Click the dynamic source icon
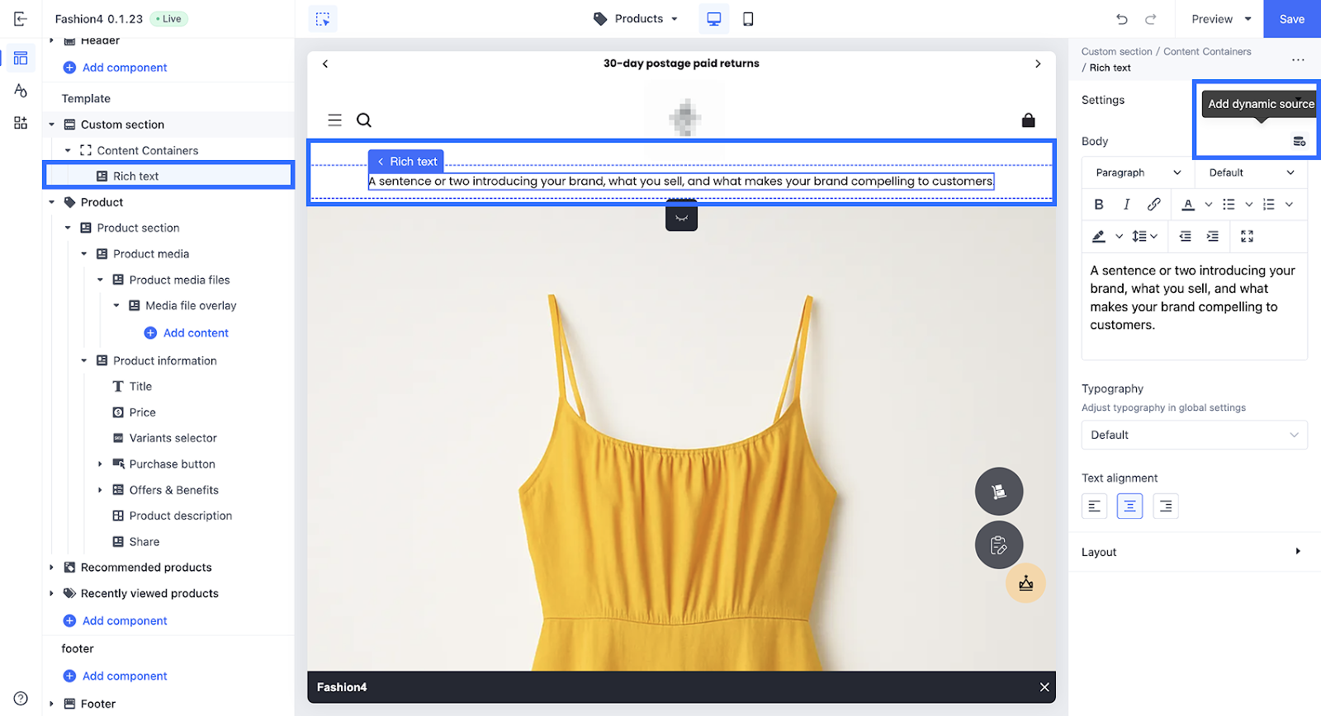1321x716 pixels. (1299, 142)
